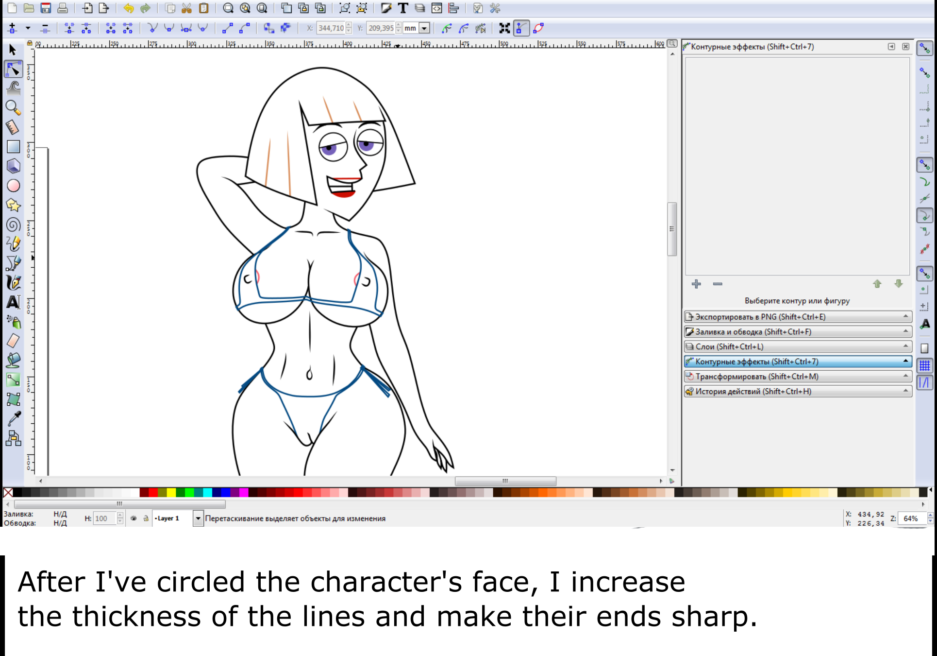Select the Text tool in the toolbox
Screen dimensions: 937x656
[13, 302]
